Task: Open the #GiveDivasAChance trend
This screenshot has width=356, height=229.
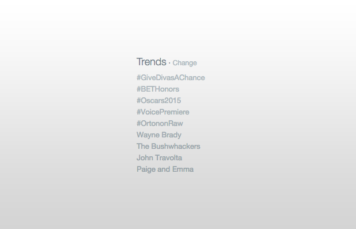Action: 171,78
